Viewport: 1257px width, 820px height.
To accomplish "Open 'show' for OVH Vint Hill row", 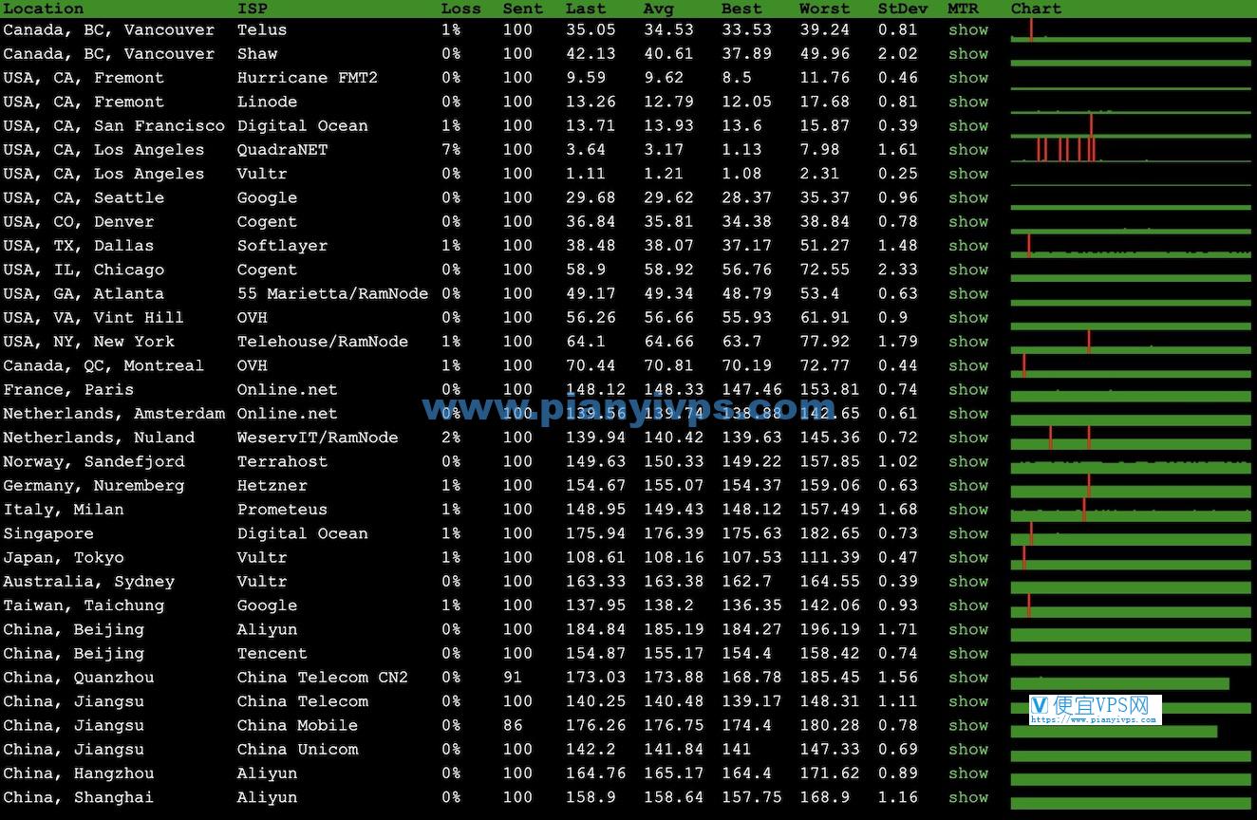I will click(968, 317).
